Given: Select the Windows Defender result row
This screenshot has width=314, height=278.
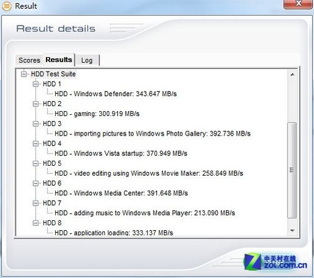Looking at the screenshot, I should [x=116, y=94].
